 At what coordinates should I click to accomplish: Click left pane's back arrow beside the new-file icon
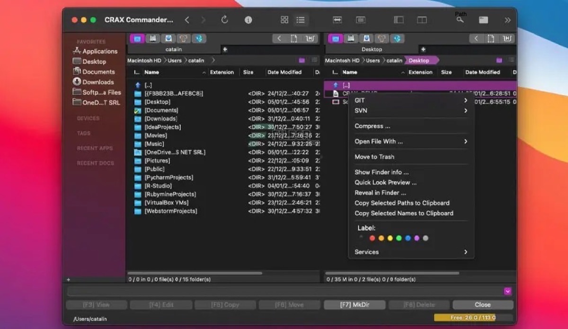(x=279, y=38)
